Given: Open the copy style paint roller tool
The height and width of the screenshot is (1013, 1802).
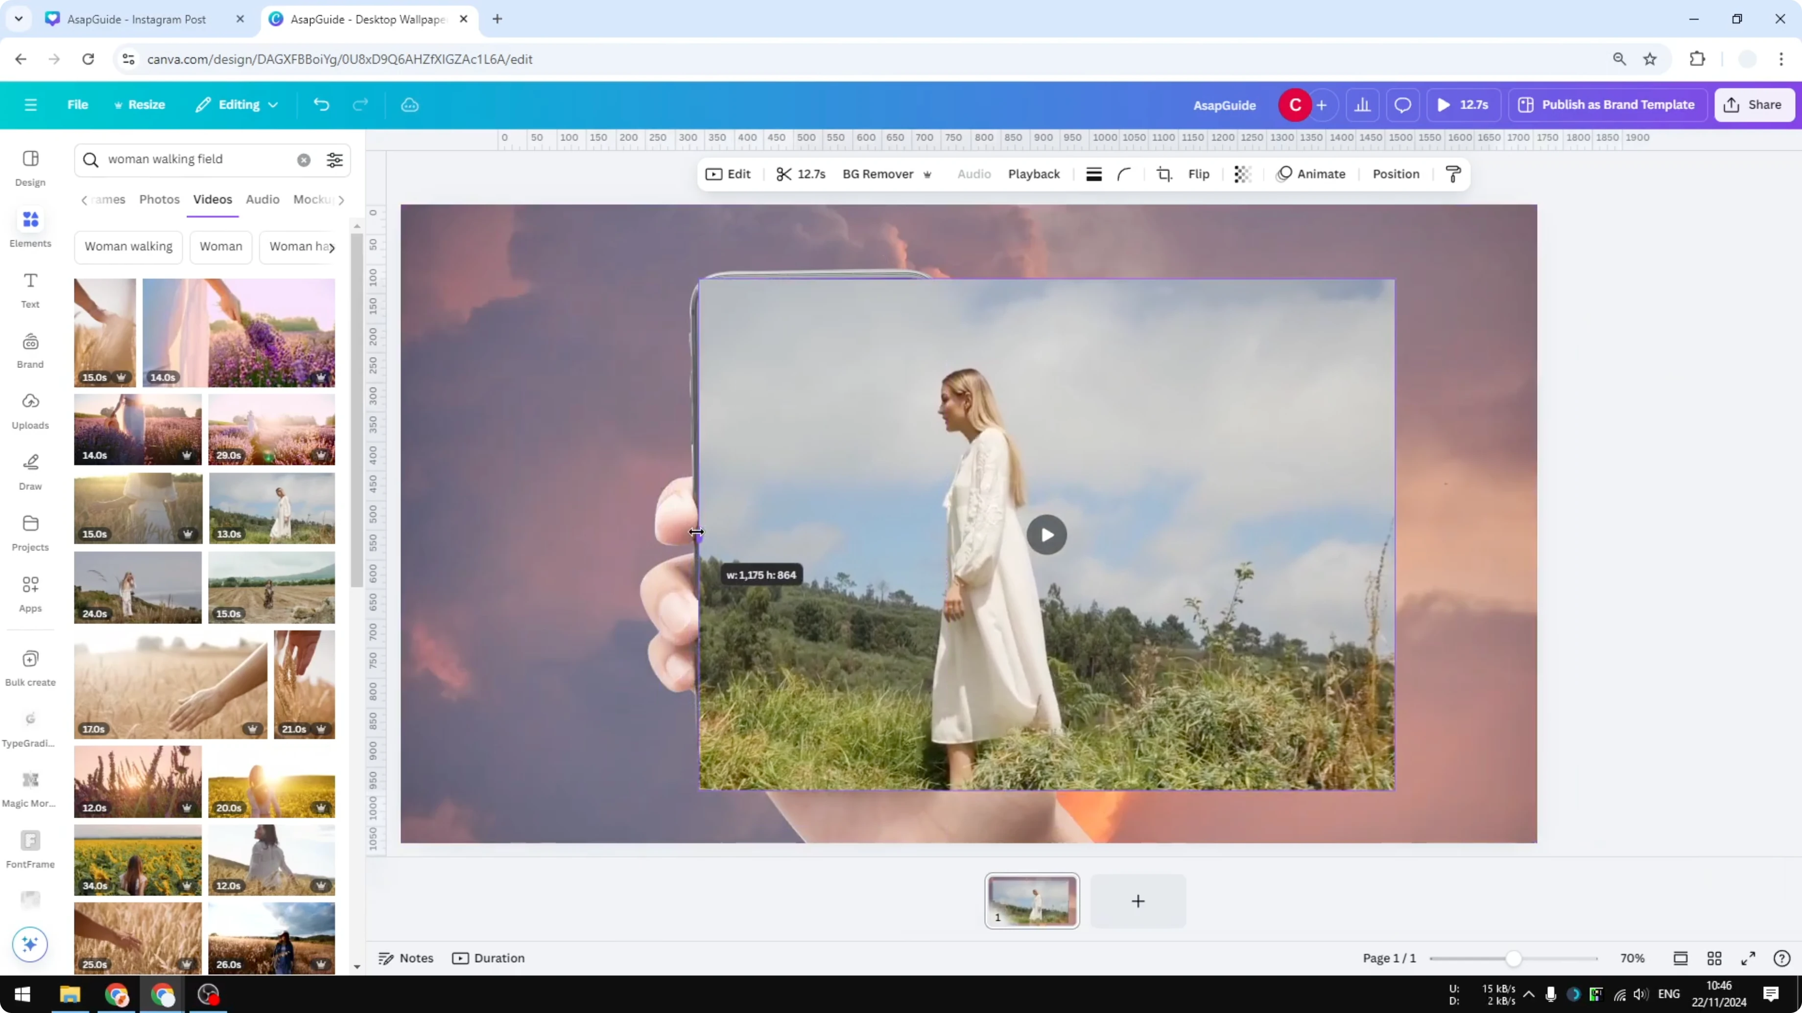Looking at the screenshot, I should (1452, 174).
